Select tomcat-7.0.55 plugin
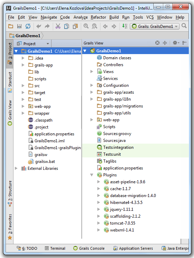Viewport: 194px width, 258px height. click(x=119, y=223)
